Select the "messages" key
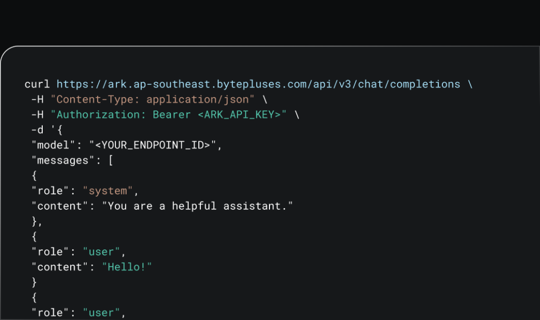The width and height of the screenshot is (540, 320). (x=63, y=161)
